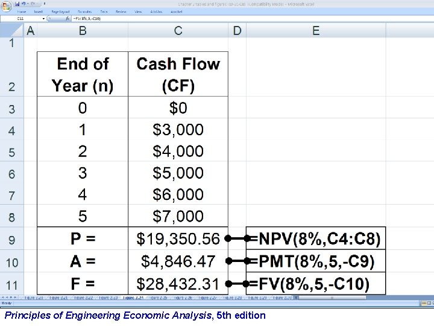Screen dimensions: 434x326
Task: Select row 2 header
Action: [12, 74]
